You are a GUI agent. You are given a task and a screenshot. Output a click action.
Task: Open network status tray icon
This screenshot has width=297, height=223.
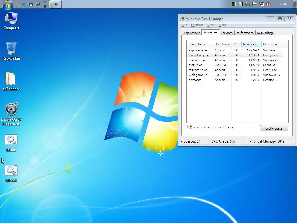pyautogui.click(x=262, y=4)
